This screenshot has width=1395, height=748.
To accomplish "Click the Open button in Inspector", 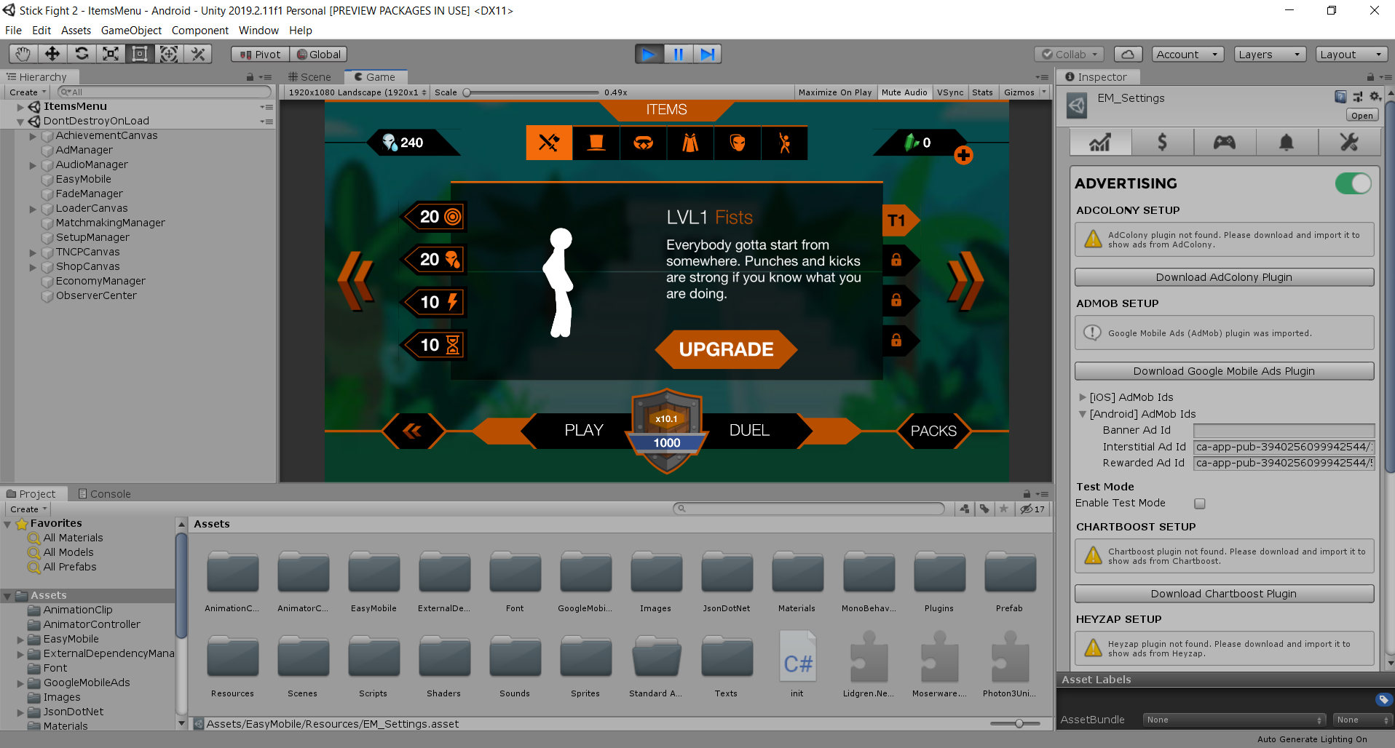I will coord(1362,116).
